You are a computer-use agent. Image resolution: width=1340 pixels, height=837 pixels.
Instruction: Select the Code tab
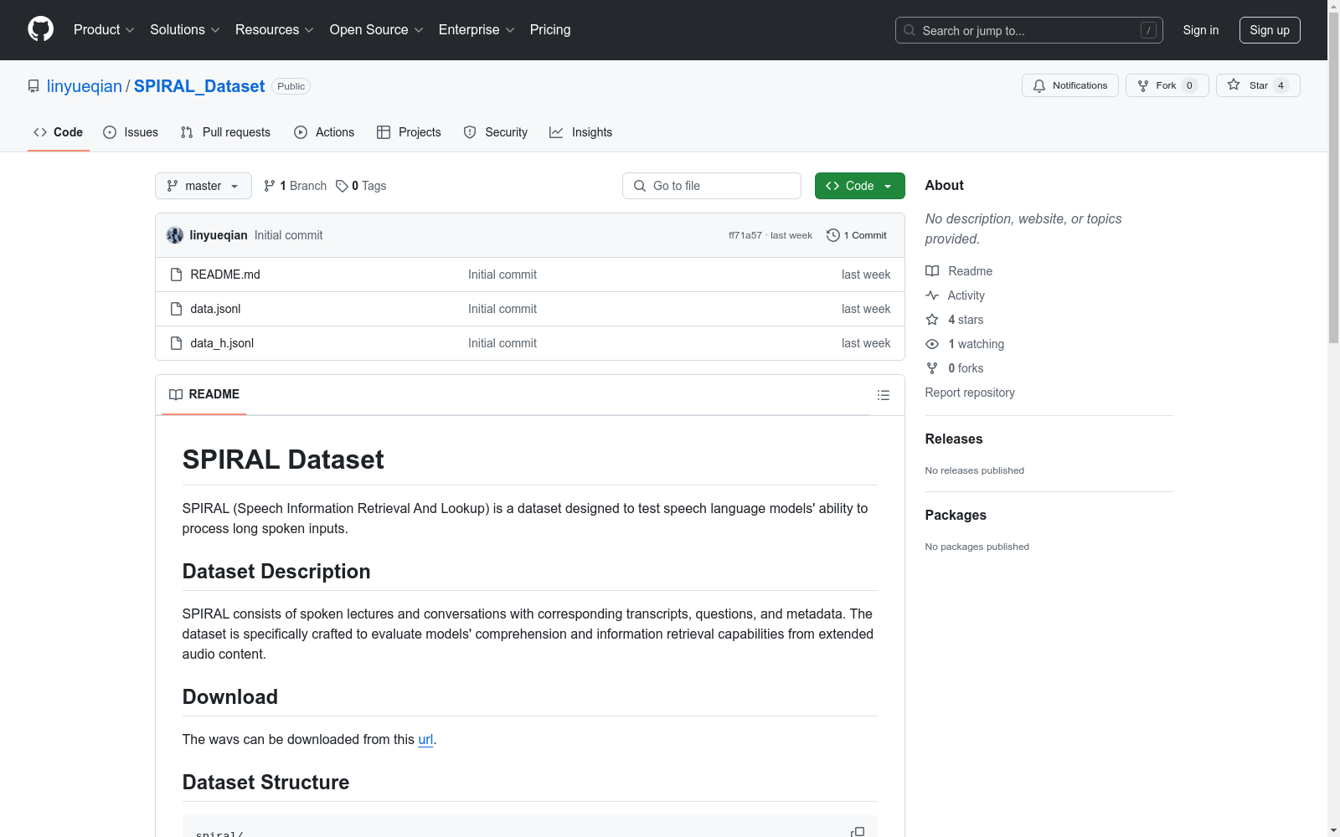click(59, 132)
